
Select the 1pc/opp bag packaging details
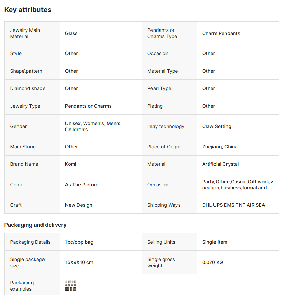coord(79,242)
